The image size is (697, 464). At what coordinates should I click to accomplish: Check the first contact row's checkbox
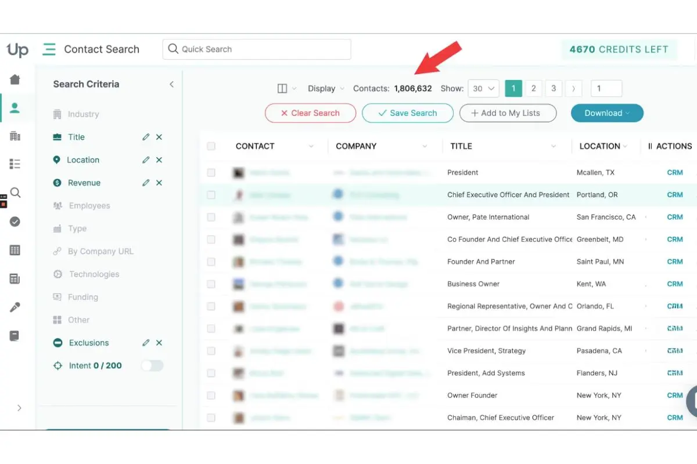pos(211,172)
